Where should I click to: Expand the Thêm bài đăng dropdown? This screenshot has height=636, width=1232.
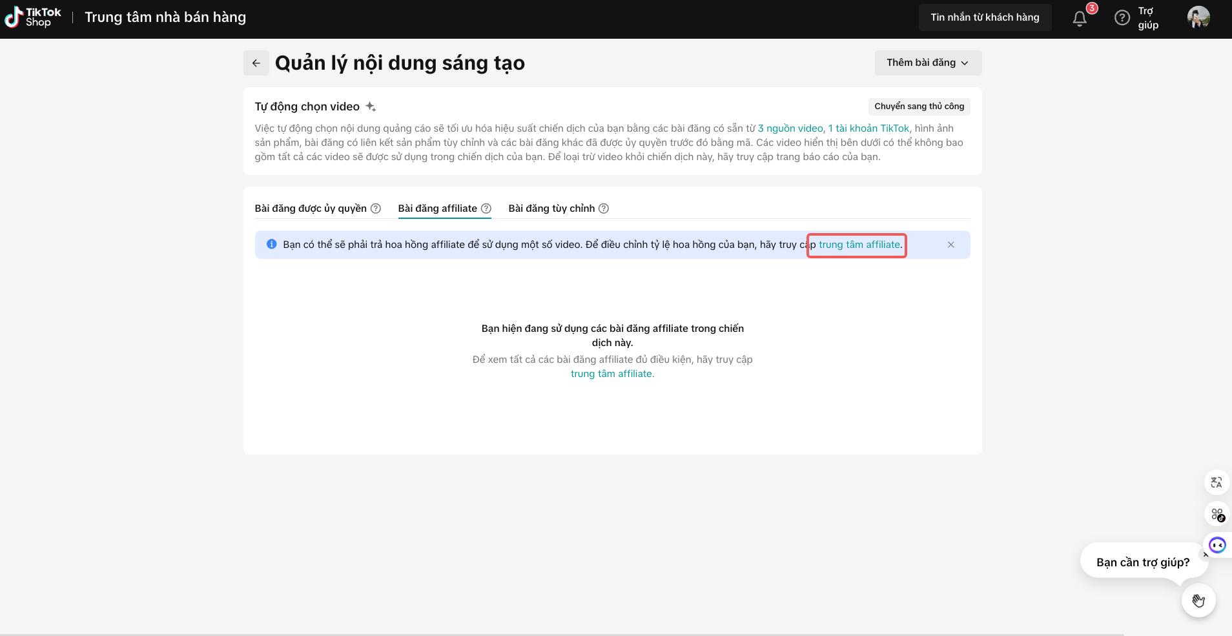point(928,63)
